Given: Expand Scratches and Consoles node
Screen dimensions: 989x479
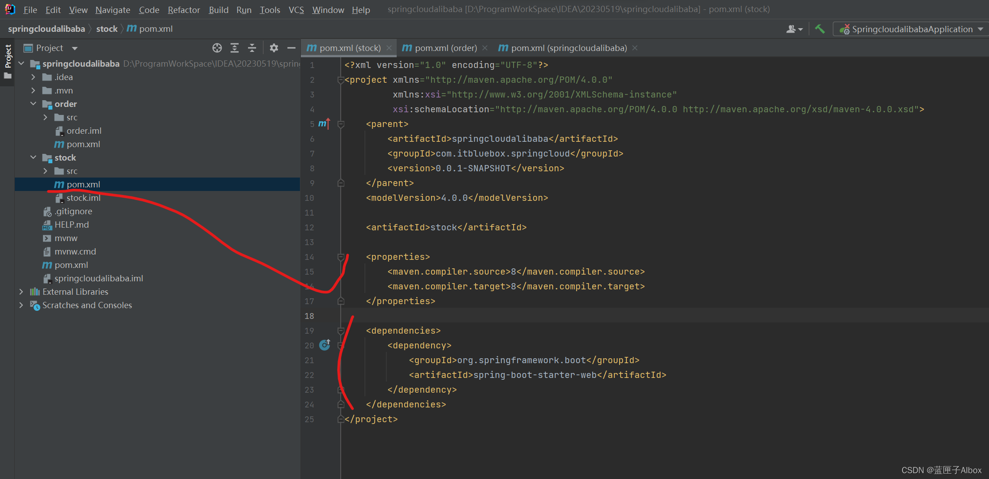Looking at the screenshot, I should tap(21, 305).
